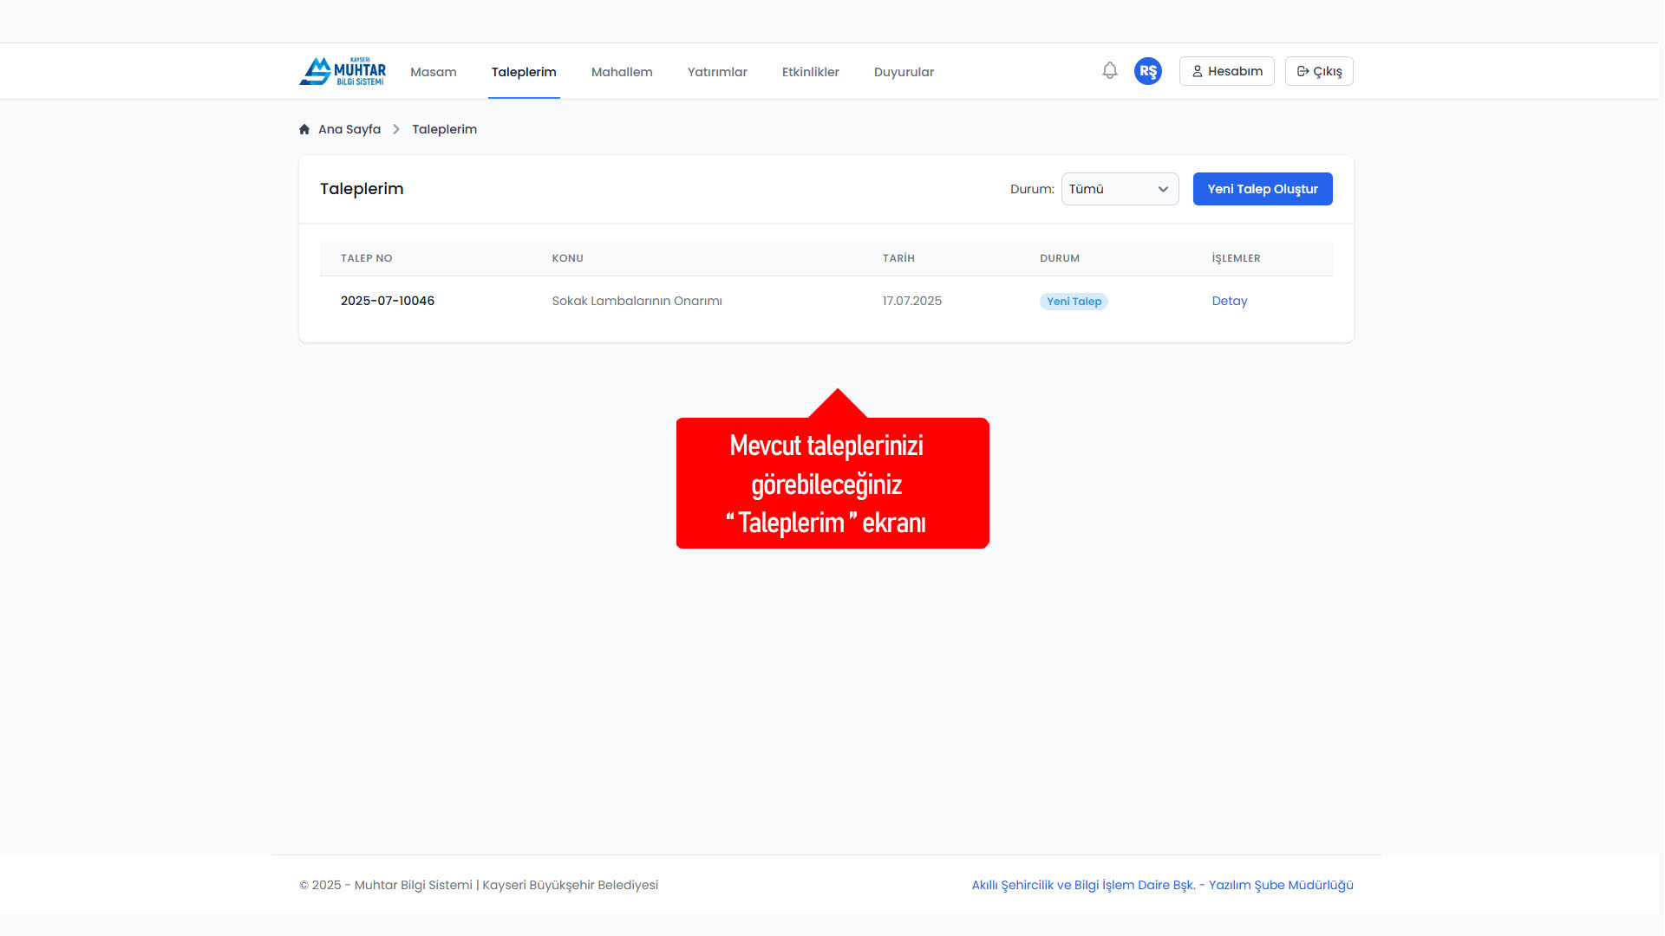Click the Çıkış logout button

click(x=1319, y=71)
